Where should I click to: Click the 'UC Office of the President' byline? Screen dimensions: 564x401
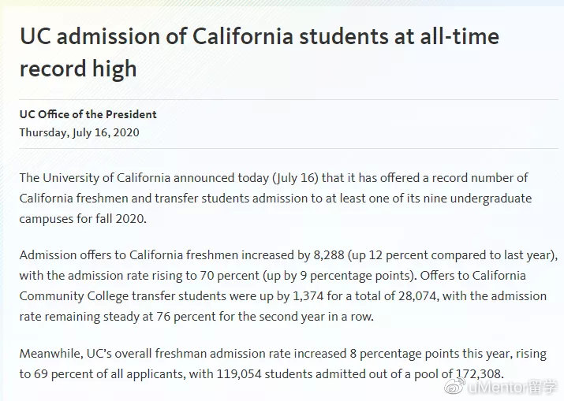(88, 114)
